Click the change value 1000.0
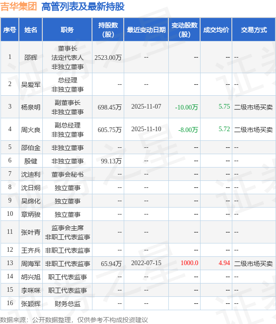Viewport: 276px width, 324px height. click(190, 263)
